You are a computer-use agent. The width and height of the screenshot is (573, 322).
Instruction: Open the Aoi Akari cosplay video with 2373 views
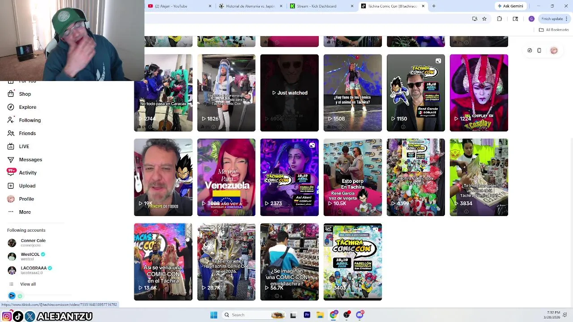pyautogui.click(x=289, y=177)
